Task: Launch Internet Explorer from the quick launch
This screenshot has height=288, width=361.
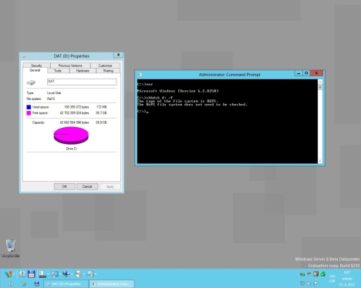Action: (24, 283)
